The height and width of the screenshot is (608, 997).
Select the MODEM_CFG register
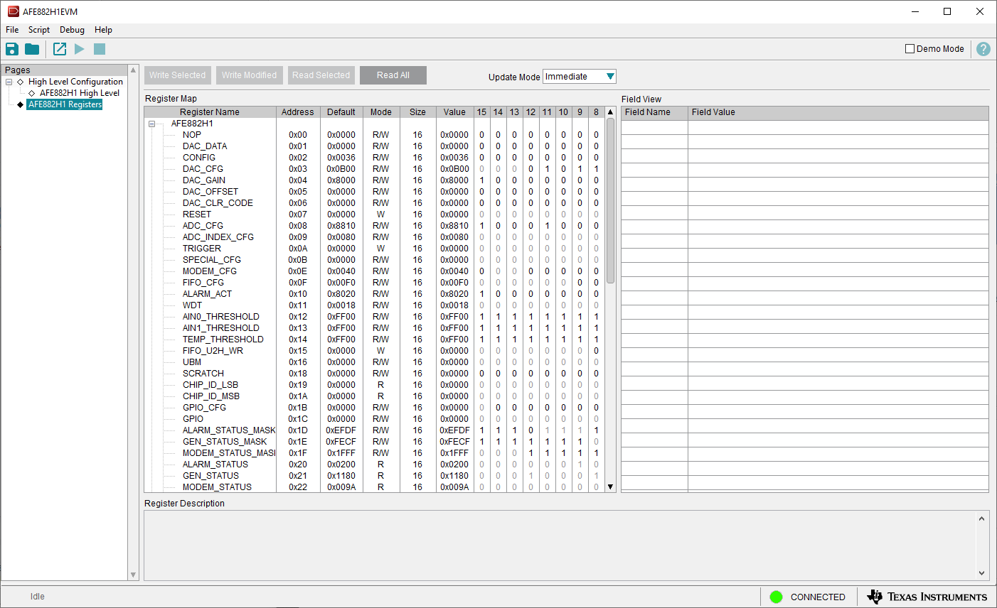[x=210, y=271]
